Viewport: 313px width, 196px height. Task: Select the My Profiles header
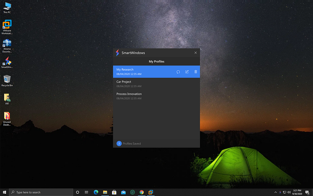click(x=156, y=61)
